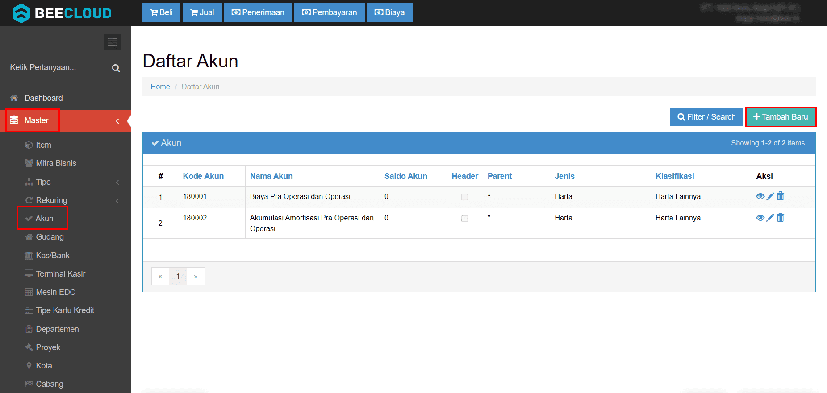Toggle Header checkbox for Biaya Pra Operasi

[x=464, y=197]
